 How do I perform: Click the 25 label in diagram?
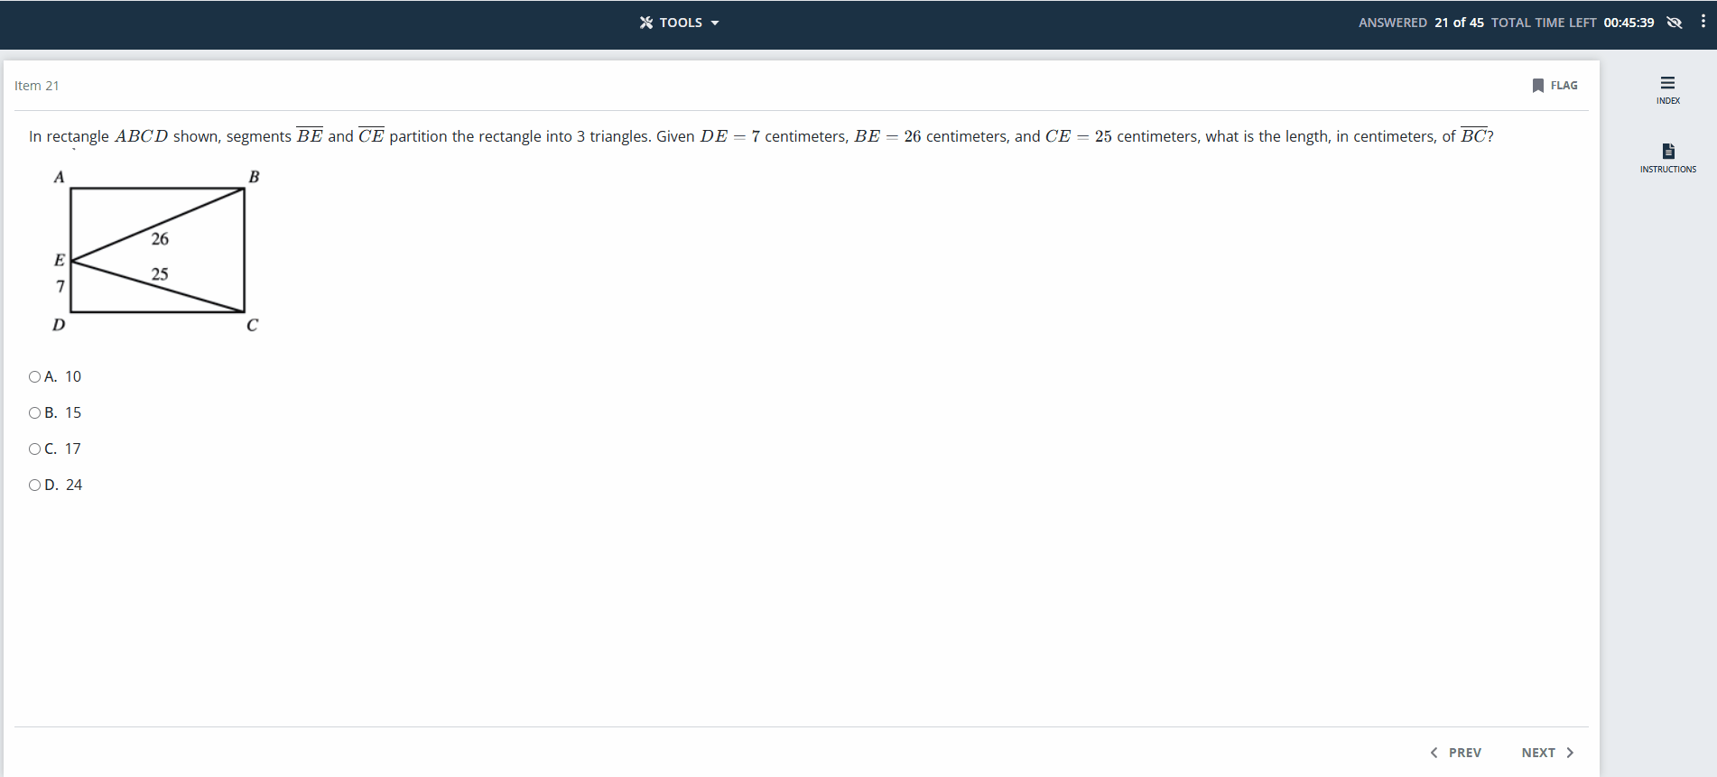pyautogui.click(x=160, y=274)
